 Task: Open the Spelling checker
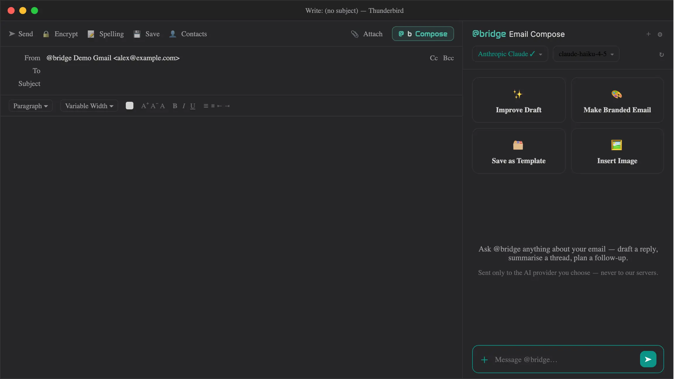tap(106, 34)
